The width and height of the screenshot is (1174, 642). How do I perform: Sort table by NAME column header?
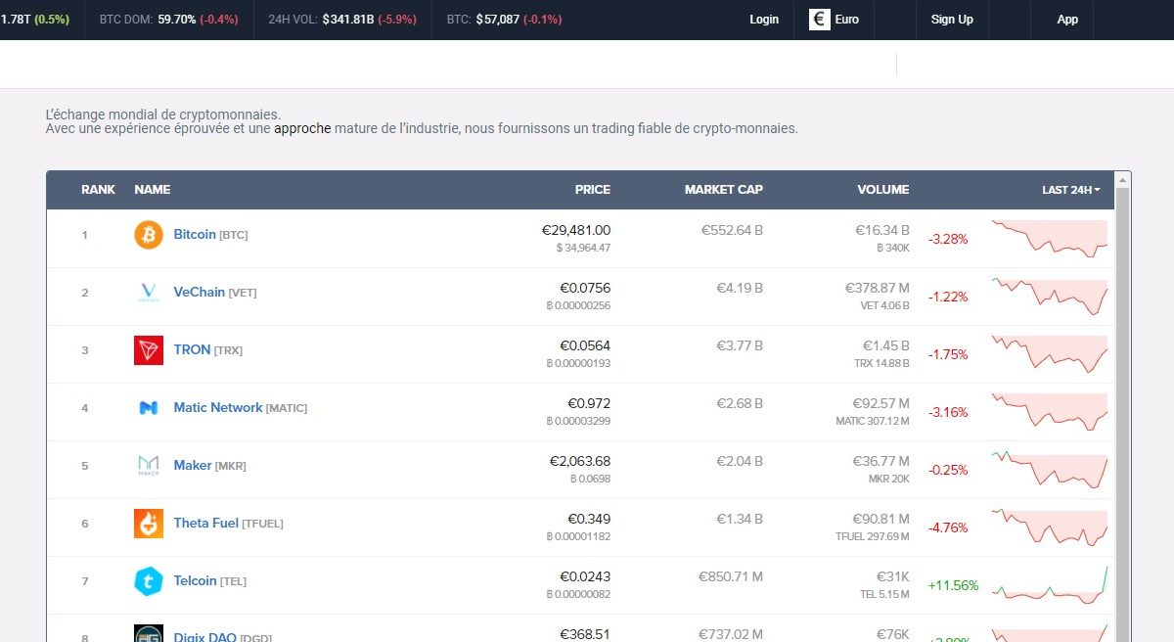click(152, 190)
